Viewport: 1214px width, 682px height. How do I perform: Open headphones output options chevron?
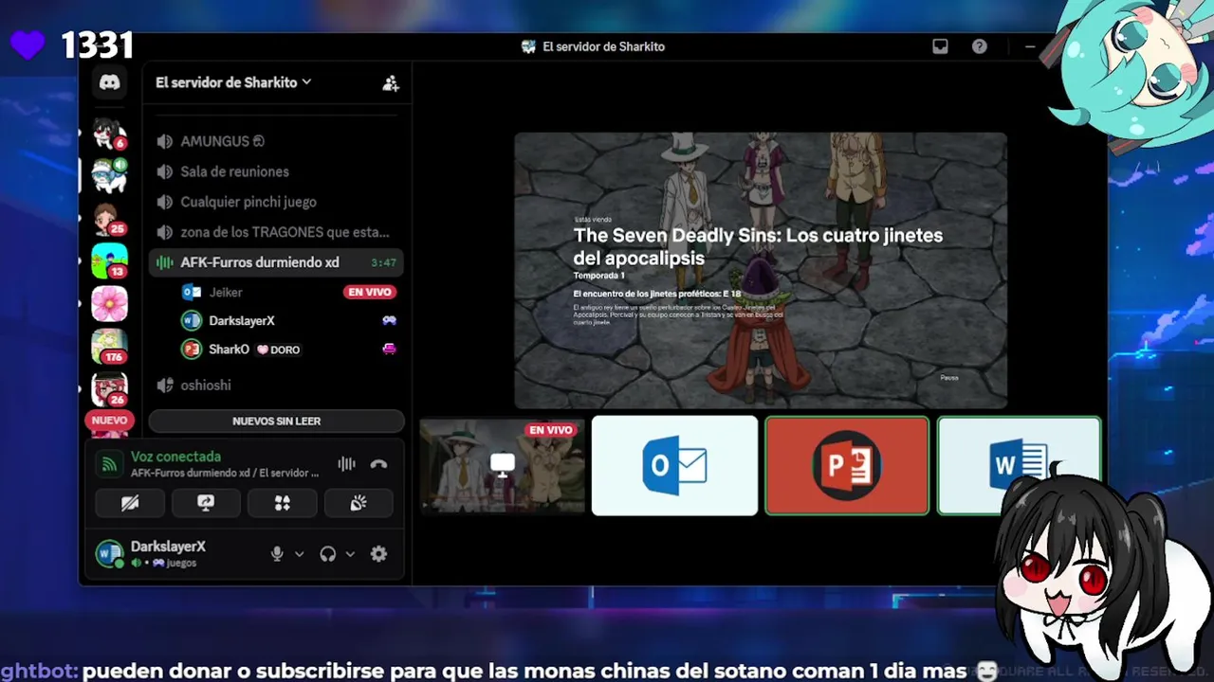tap(350, 554)
